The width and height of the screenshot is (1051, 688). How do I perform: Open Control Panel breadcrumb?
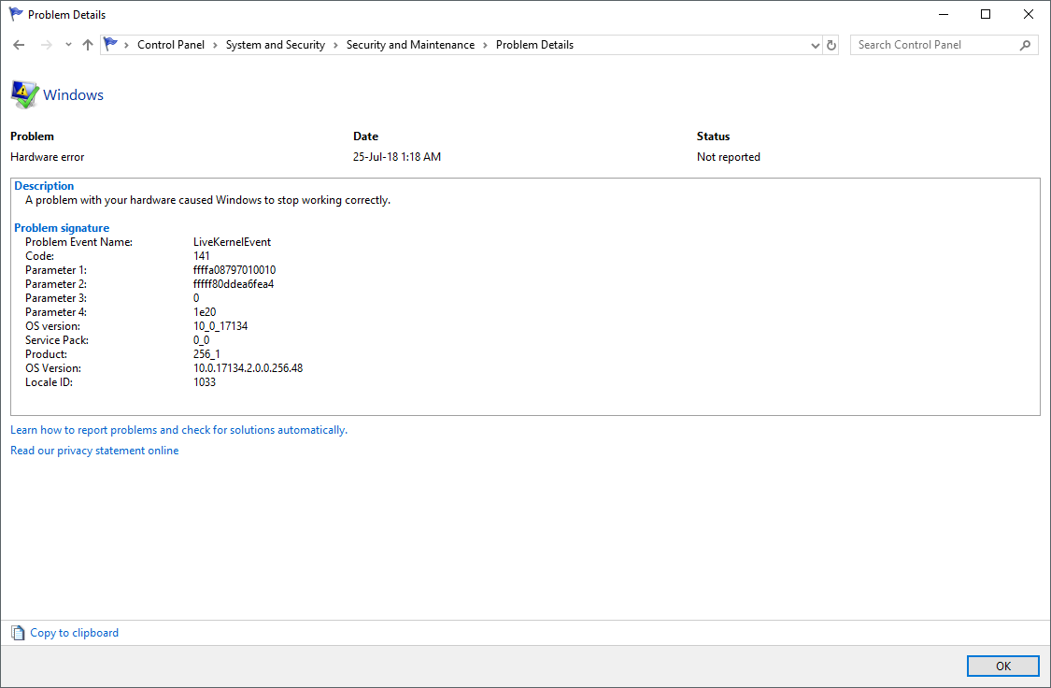(x=171, y=45)
